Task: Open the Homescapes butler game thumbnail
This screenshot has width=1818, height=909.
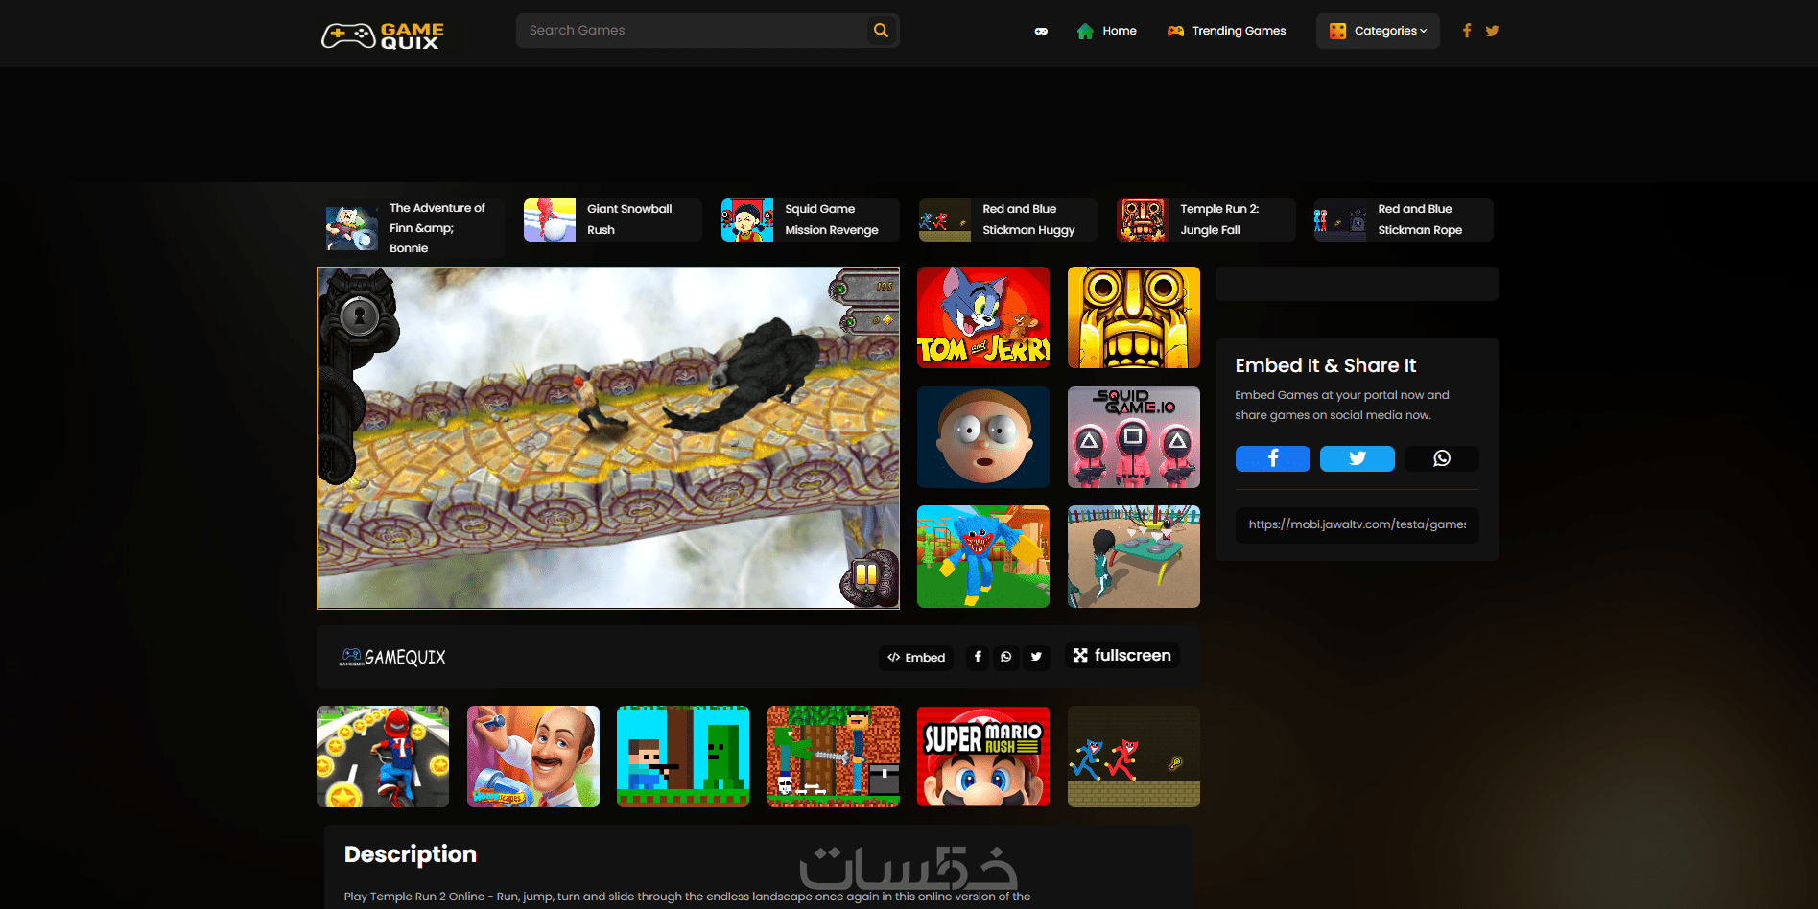Action: 533,757
